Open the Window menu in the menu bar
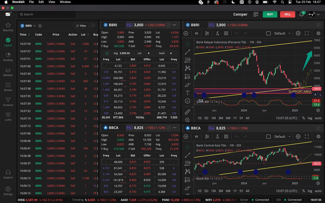 (x=65, y=2)
